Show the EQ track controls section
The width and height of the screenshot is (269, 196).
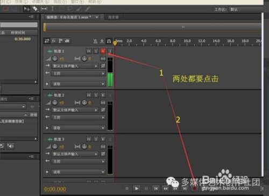tap(67, 41)
